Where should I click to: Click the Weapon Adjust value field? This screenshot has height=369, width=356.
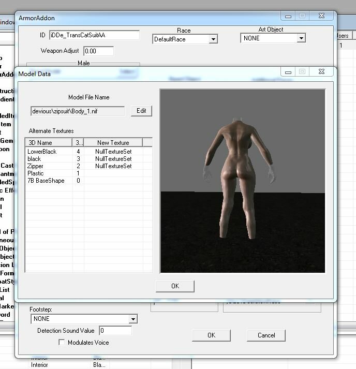[99, 51]
